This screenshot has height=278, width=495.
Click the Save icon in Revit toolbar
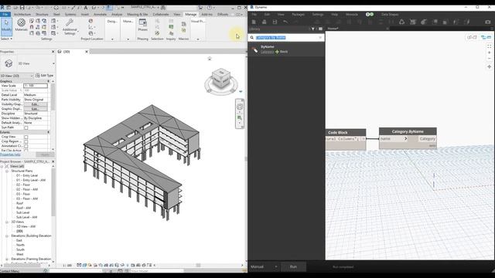[x=22, y=8]
